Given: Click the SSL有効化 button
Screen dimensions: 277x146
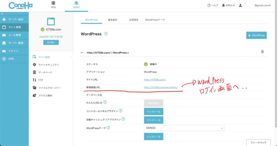Looking at the screenshot, I should (154, 103).
